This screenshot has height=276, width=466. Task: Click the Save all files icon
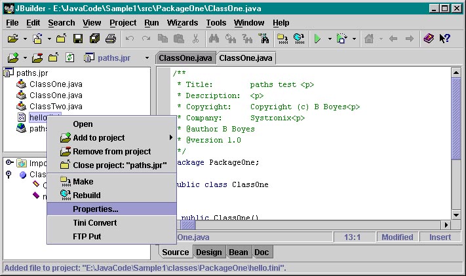click(x=94, y=39)
